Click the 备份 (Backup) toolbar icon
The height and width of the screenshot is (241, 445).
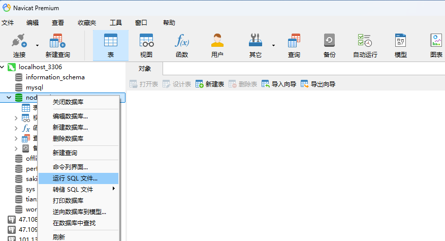pyautogui.click(x=329, y=45)
